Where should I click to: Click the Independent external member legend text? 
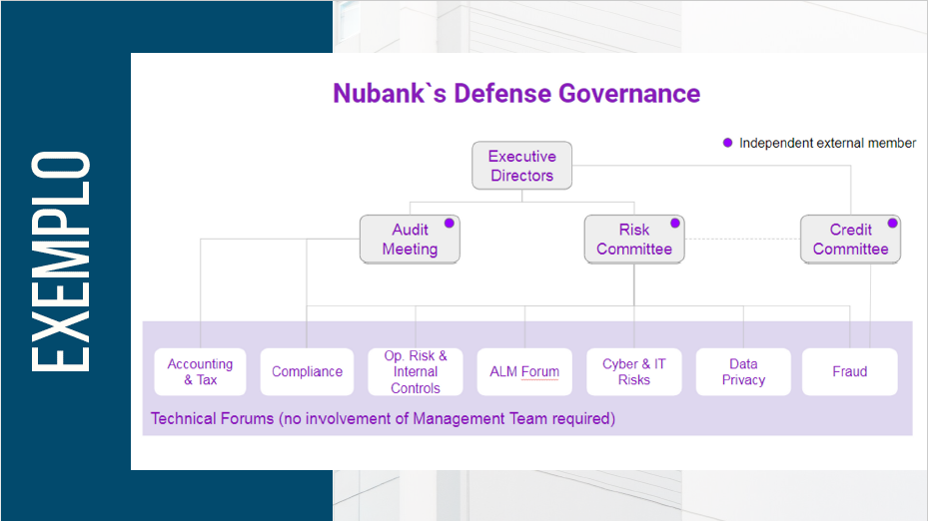coord(827,143)
